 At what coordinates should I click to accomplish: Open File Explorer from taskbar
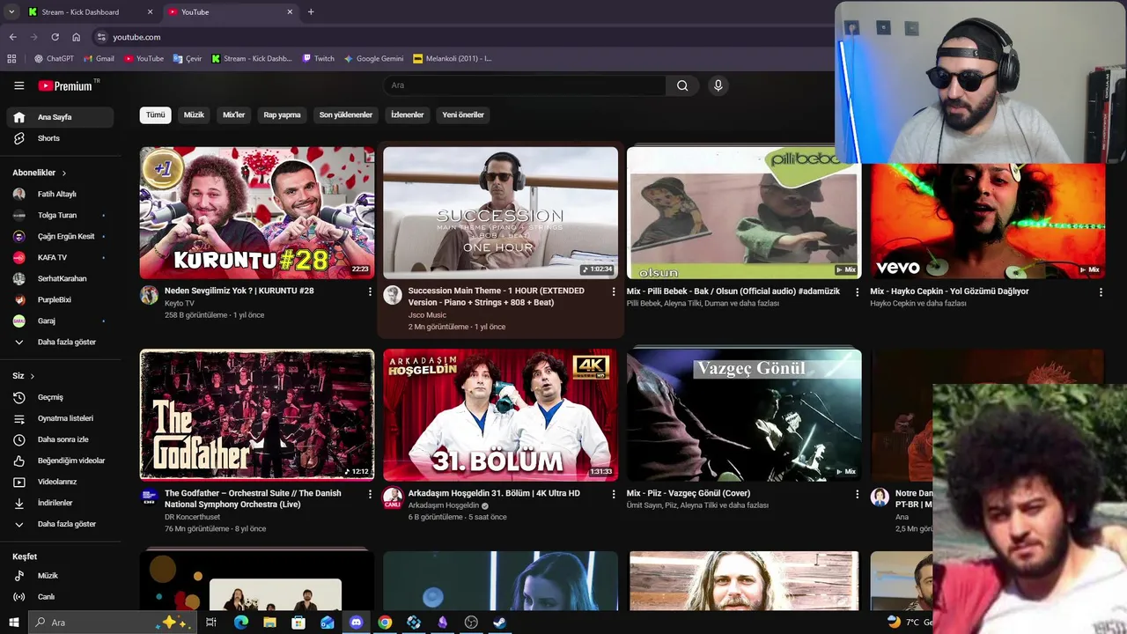[269, 623]
